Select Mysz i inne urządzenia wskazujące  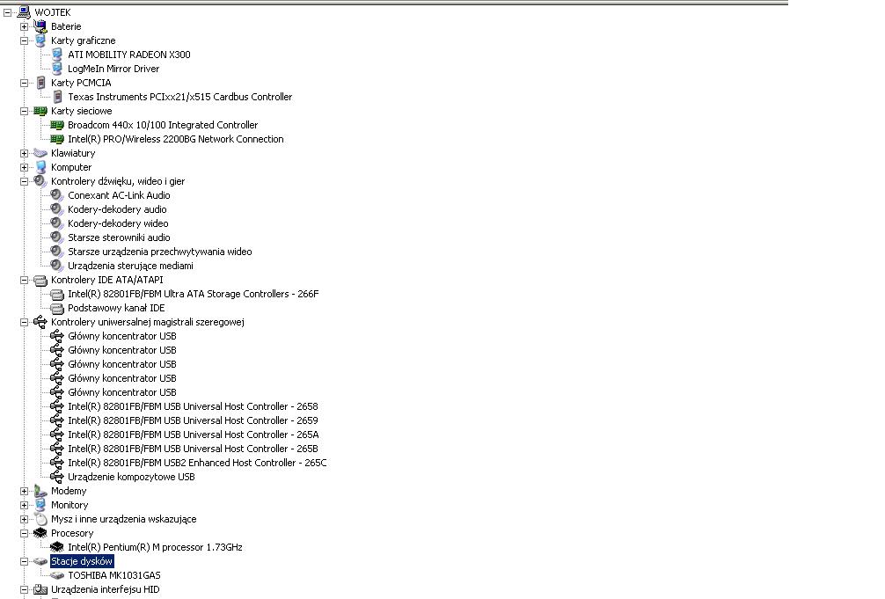coord(124,519)
